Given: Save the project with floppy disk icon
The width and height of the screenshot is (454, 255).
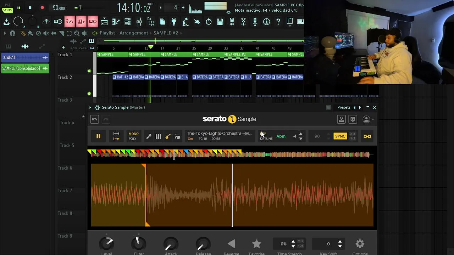Looking at the screenshot, I should (220, 22).
